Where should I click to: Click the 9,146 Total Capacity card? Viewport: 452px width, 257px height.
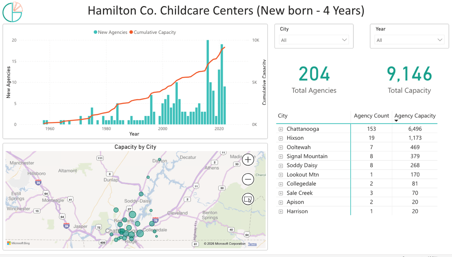pos(409,79)
